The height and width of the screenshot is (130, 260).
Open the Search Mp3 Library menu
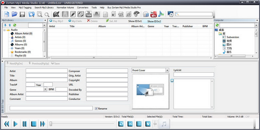click(44, 7)
